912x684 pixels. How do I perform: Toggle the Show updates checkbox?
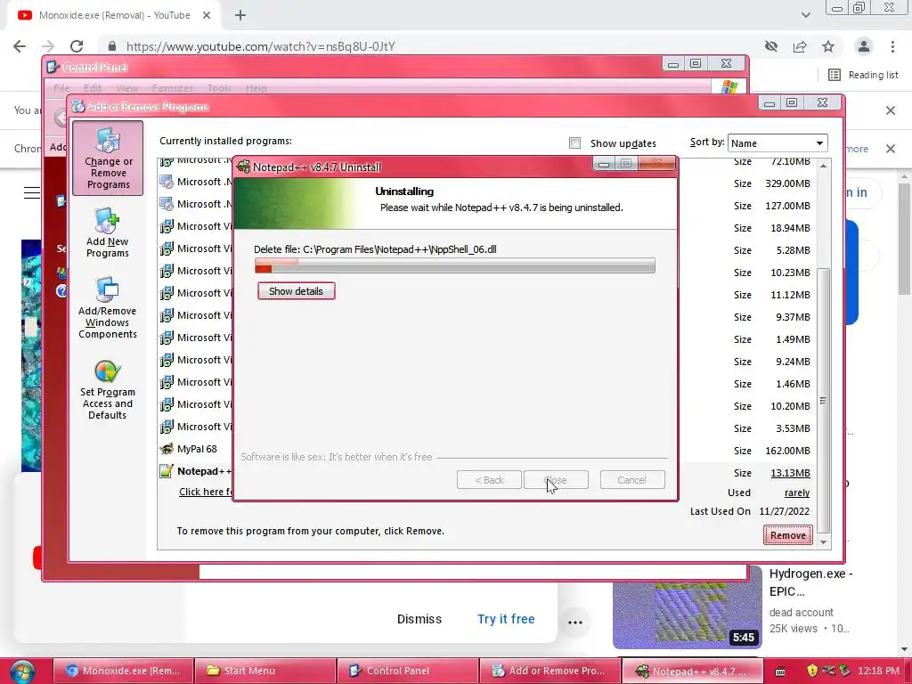(x=574, y=143)
